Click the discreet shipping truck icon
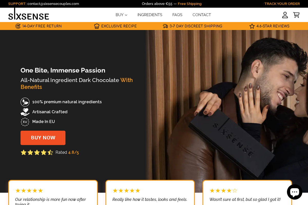The height and width of the screenshot is (205, 308). (165, 26)
